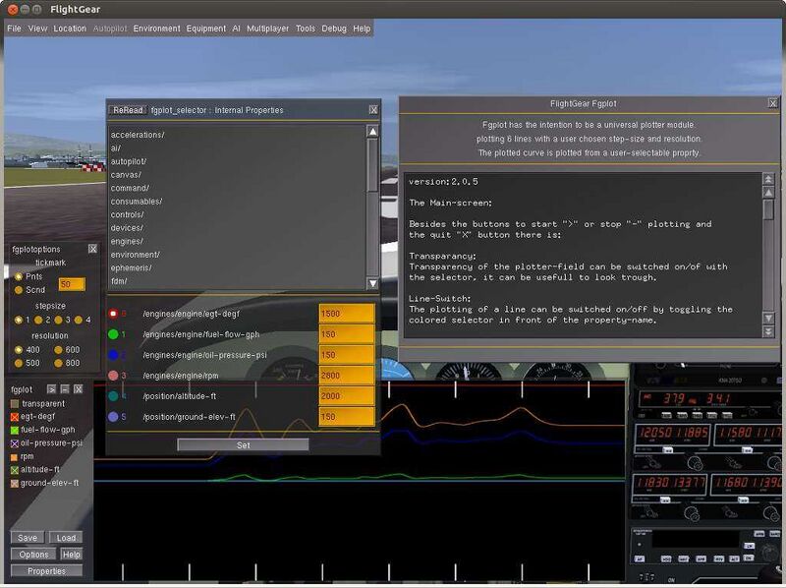Select resolution 500
786x588 pixels.
point(19,363)
